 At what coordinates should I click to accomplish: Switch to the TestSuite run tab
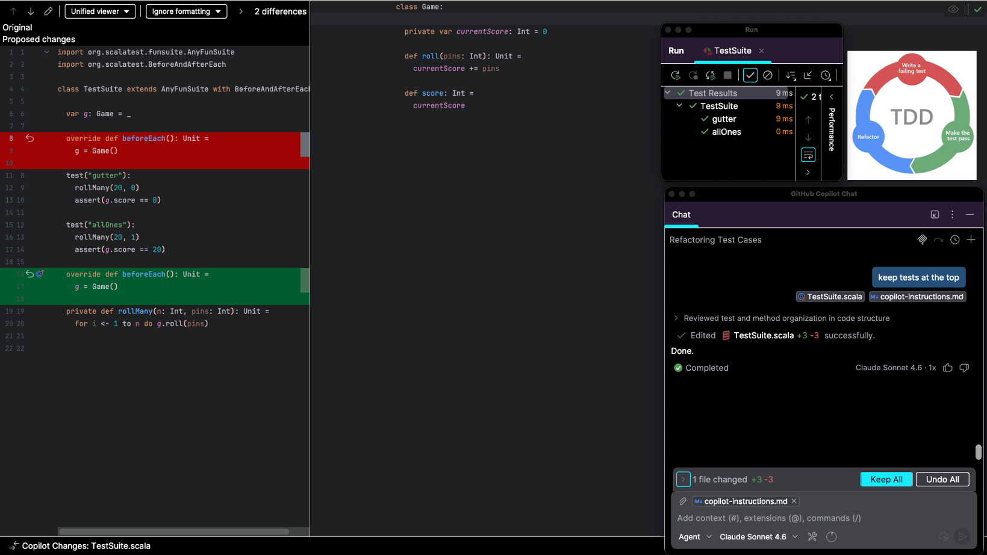coord(732,51)
